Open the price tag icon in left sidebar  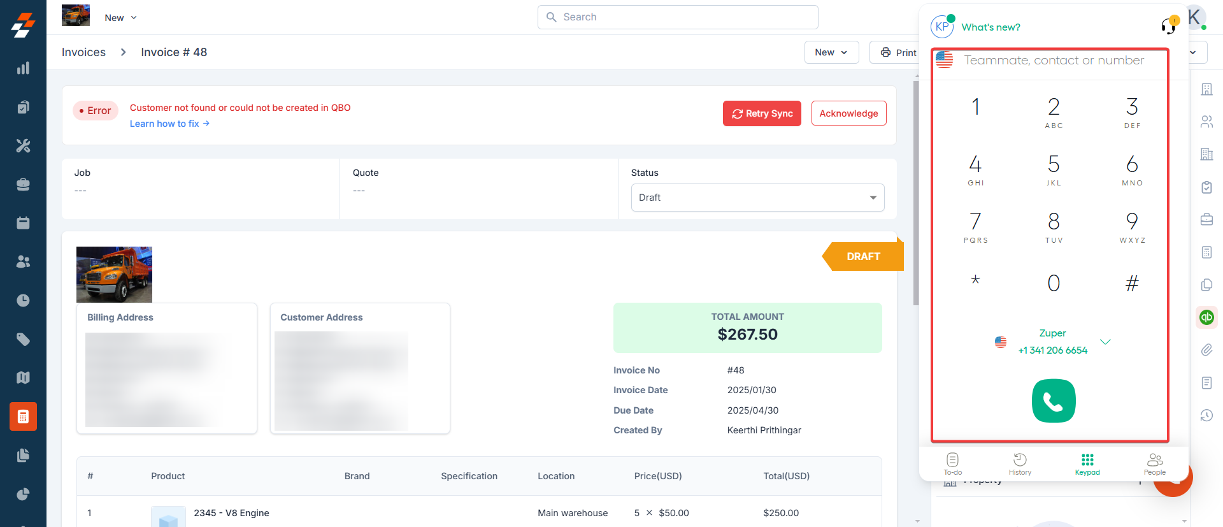click(x=23, y=339)
